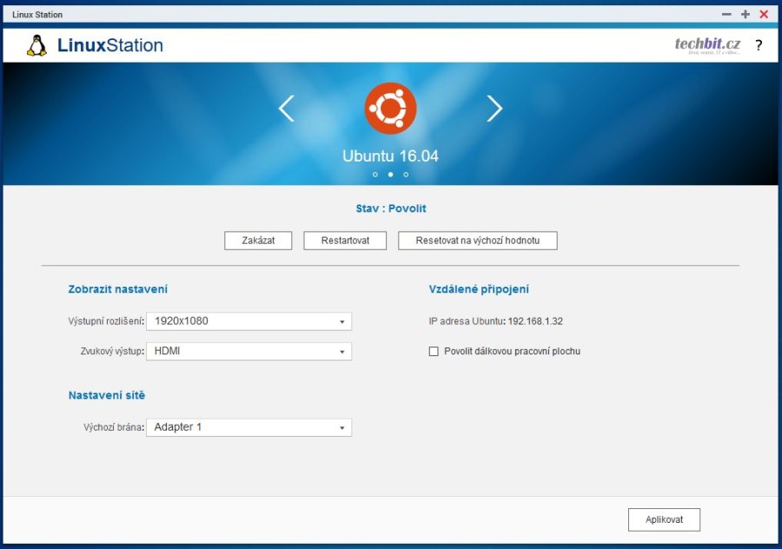Click the left carousel arrow
The height and width of the screenshot is (549, 782).
286,108
